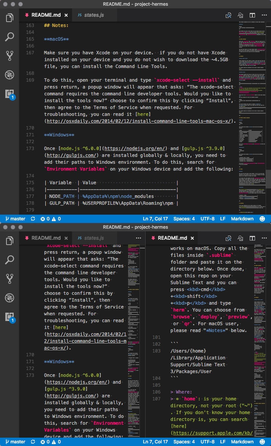Click Ln 7, Col 17 in split-editor window

(155, 442)
